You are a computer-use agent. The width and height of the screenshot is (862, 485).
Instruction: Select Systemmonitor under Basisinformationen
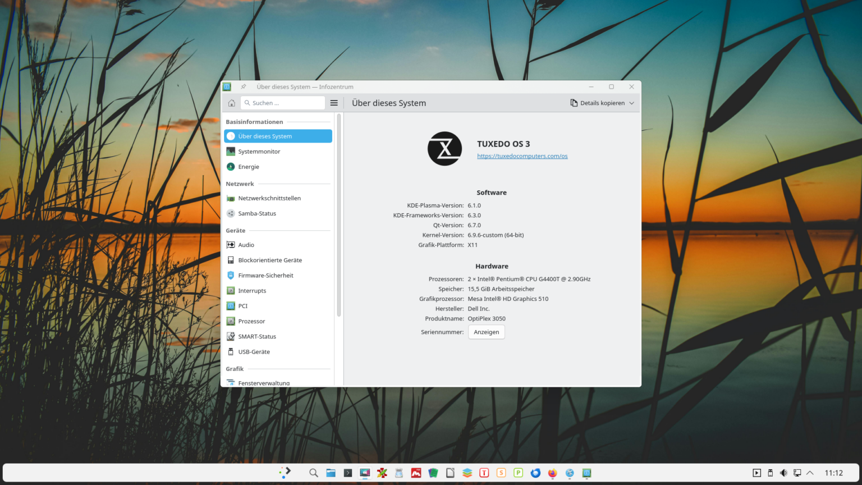[260, 151]
